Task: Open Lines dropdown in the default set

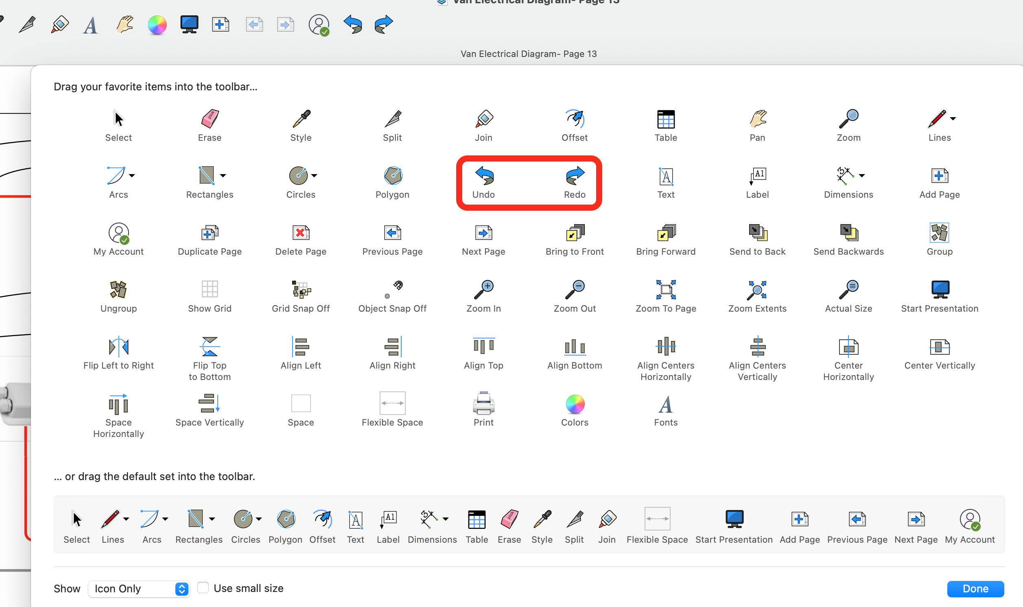Action: 126,519
